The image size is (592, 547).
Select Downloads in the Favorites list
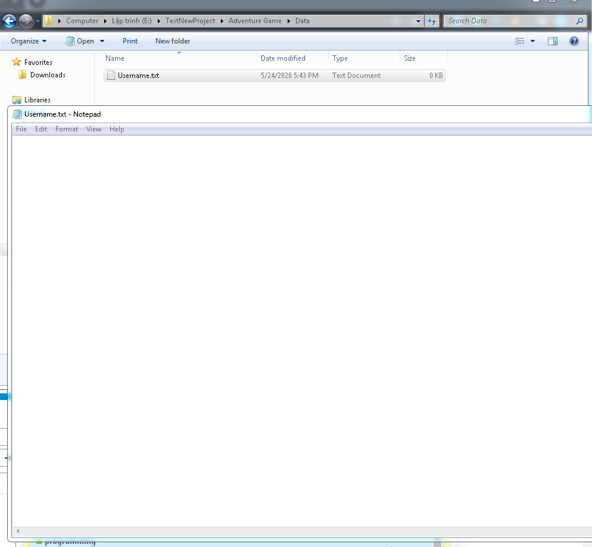[48, 75]
